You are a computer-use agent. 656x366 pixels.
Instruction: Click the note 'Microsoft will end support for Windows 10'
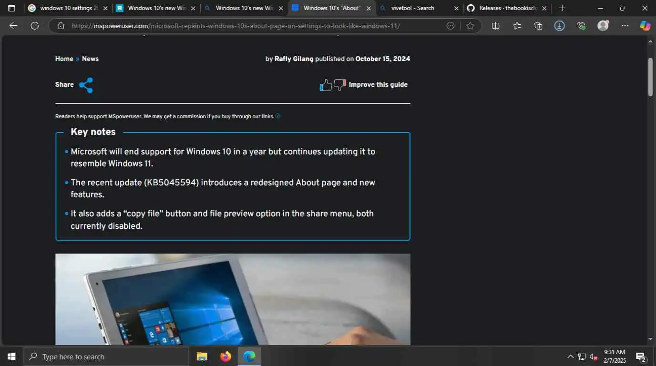(x=223, y=157)
